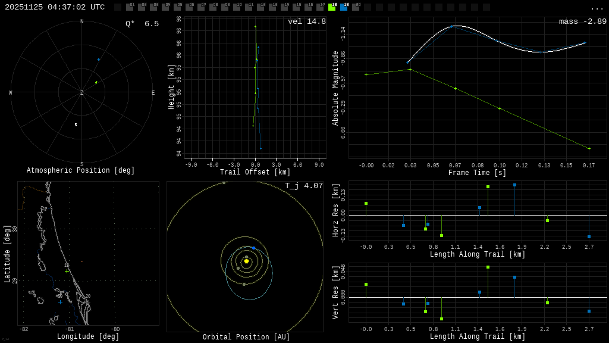Click the green station 18 box
The width and height of the screenshot is (609, 343).
coord(332,7)
